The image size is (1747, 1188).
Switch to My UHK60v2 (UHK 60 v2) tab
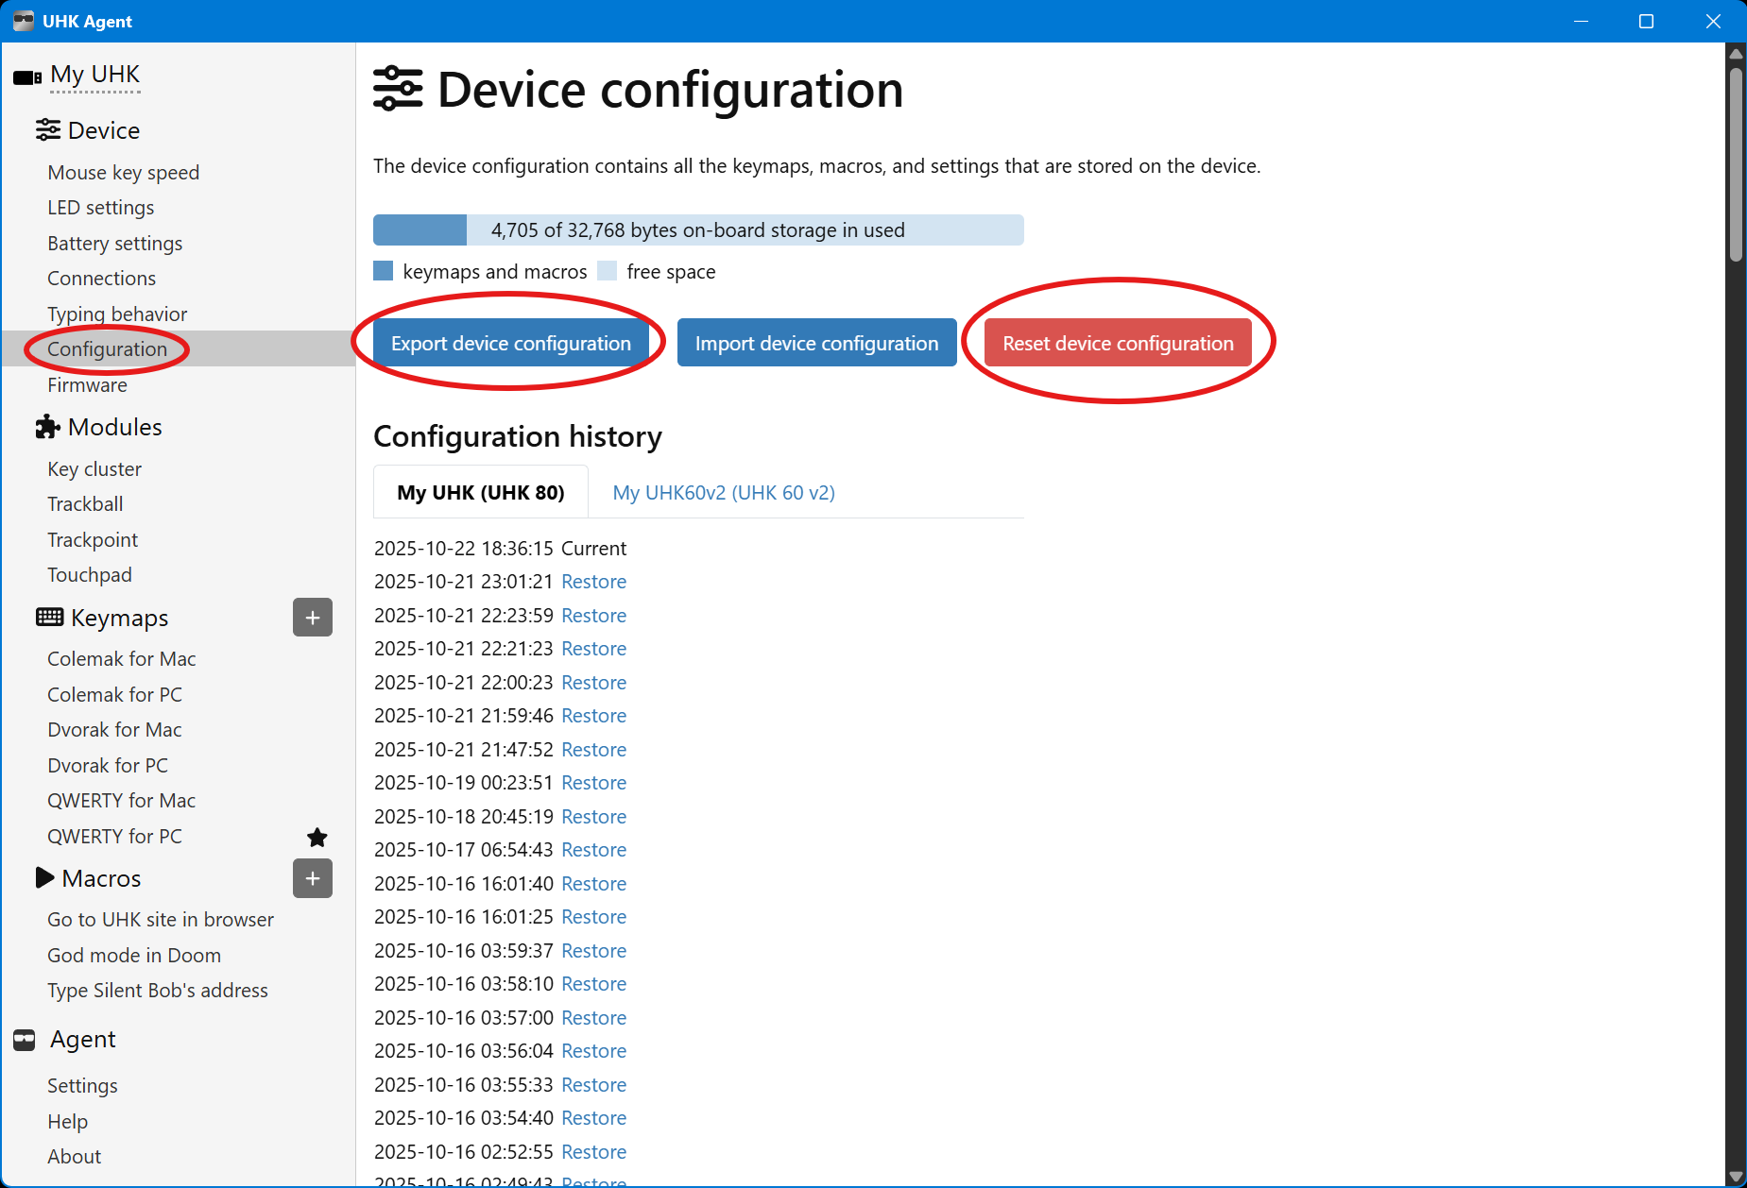click(x=723, y=493)
